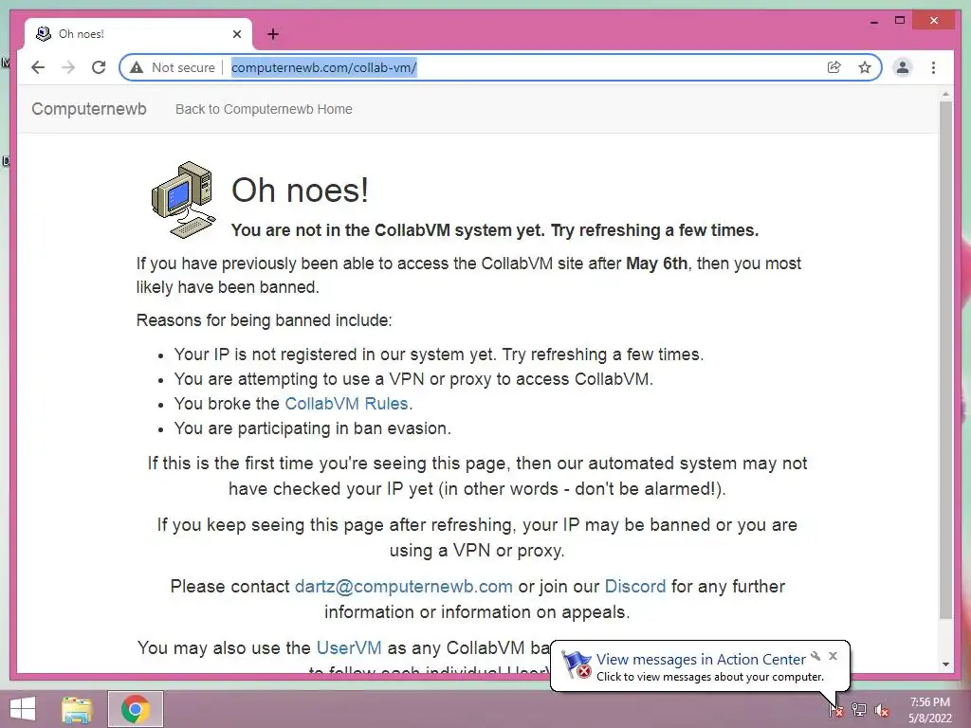Screen dimensions: 971x728
Task: Select the 'Oh noes!' browser tab
Action: (x=138, y=34)
